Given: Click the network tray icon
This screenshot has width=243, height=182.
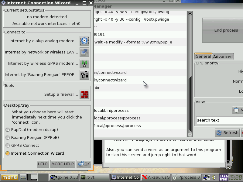Looking at the screenshot, I should pos(206,177).
